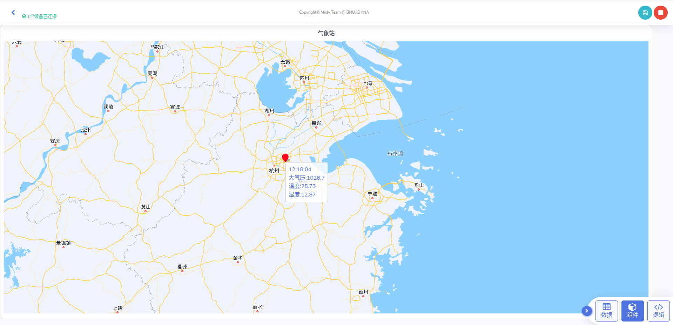
Task: Click the 安庆 city label
Action: [55, 141]
